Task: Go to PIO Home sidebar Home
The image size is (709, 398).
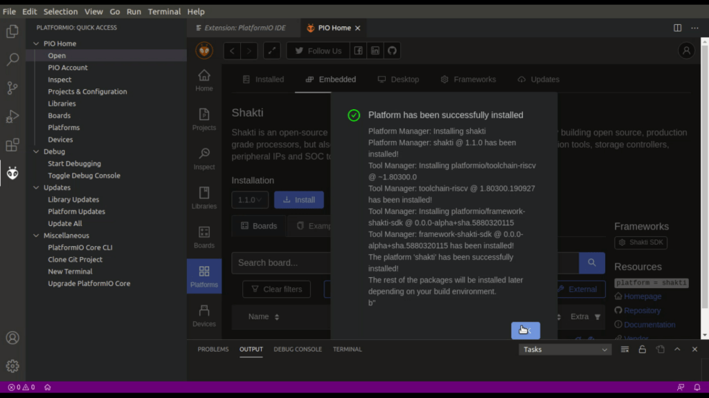Action: click(204, 80)
